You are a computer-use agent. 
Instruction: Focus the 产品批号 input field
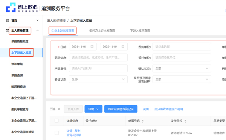coord(98,68)
